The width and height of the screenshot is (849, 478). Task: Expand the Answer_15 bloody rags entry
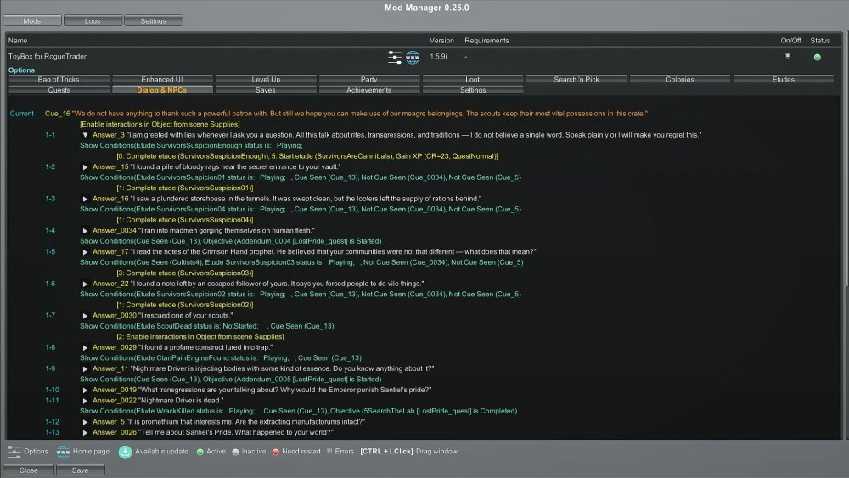[x=85, y=167]
